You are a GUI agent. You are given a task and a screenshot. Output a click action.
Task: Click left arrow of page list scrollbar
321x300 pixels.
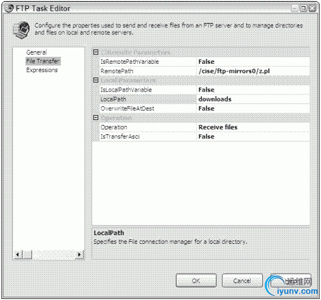pos(17,255)
